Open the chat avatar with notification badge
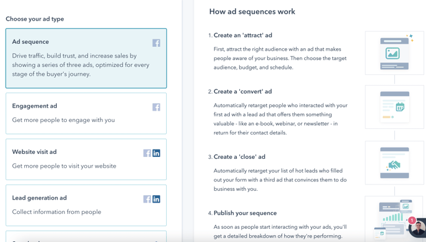The image size is (426, 242). [417, 228]
